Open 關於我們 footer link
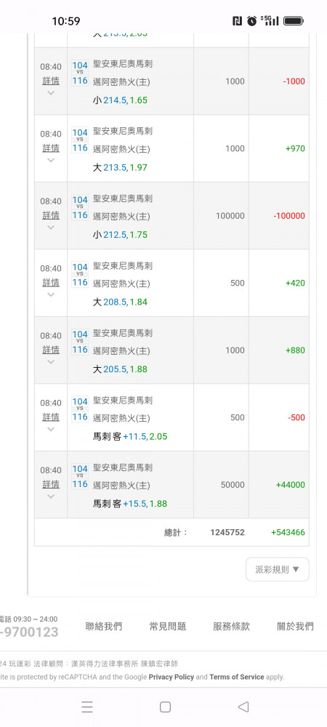327x727 pixels. pos(295,627)
